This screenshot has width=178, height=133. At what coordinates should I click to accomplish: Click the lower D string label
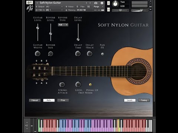click(x=36, y=83)
